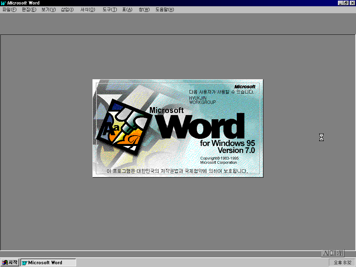Click the 오후 8:32 taskbar clock

pos(342,263)
